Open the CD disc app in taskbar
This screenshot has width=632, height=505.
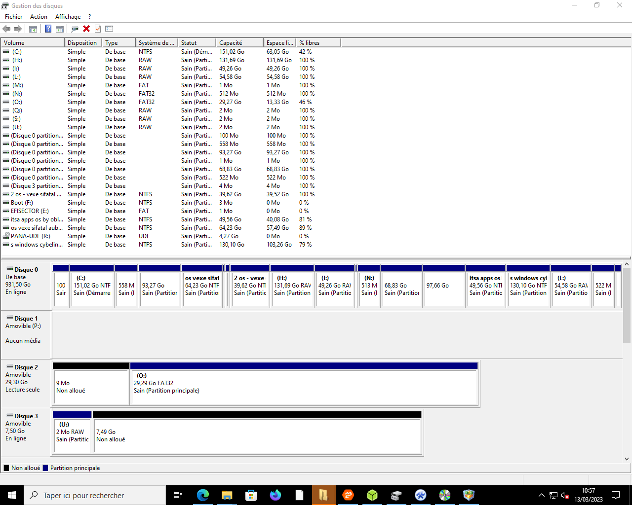point(445,495)
